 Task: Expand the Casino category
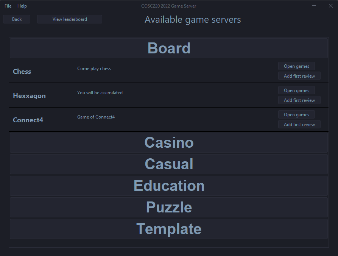(169, 142)
